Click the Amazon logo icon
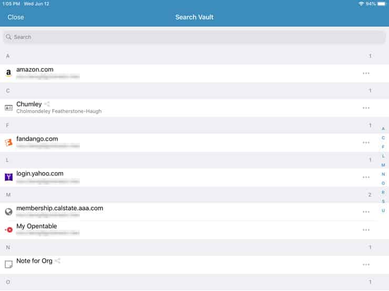 tap(9, 73)
